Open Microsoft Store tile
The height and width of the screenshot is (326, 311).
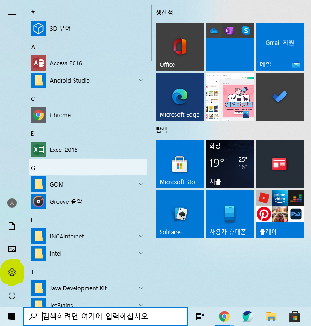pos(180,164)
